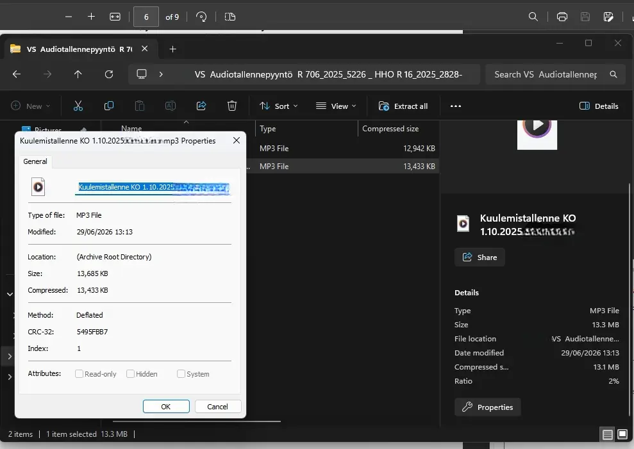Edit the PDF page number field showing 6

pyautogui.click(x=146, y=17)
